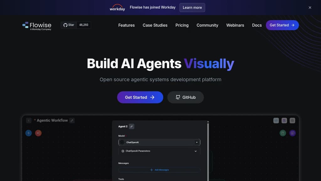Click Learn more about Flowise joining Workday

pos(192,7)
